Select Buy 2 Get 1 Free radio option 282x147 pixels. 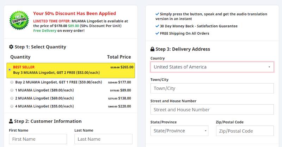(x=12, y=82)
